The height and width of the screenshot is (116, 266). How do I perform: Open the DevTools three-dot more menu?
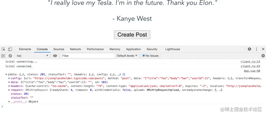[x=256, y=49]
